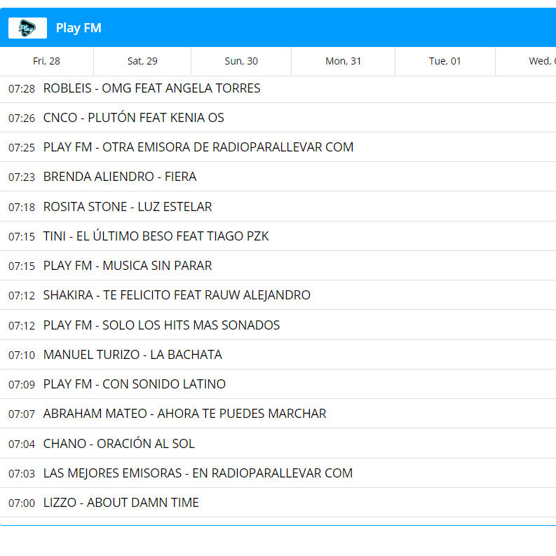Open the Mon, 31 playlist tab
This screenshot has width=556, height=556.
[x=343, y=61]
